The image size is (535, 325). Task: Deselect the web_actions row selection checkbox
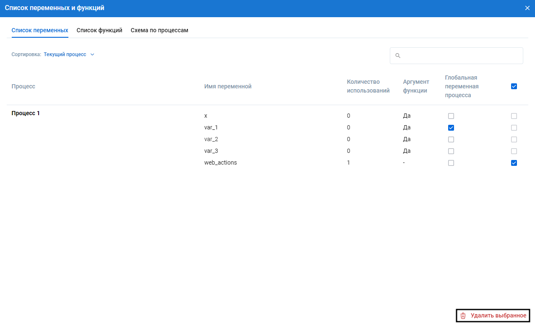(514, 163)
